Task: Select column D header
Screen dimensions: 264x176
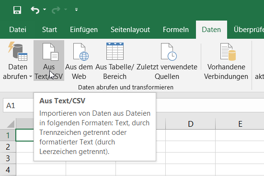Action: tap(191, 124)
